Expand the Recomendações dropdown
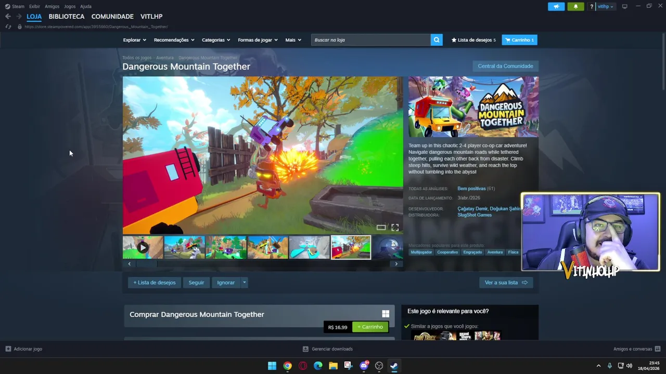The image size is (666, 374). [x=174, y=40]
